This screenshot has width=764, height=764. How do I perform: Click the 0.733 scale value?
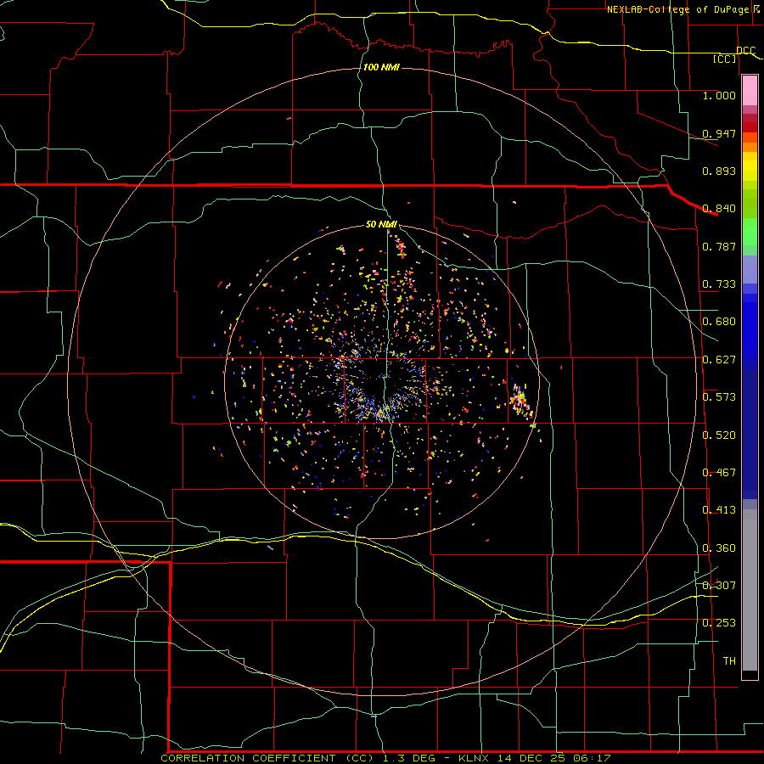tap(719, 284)
